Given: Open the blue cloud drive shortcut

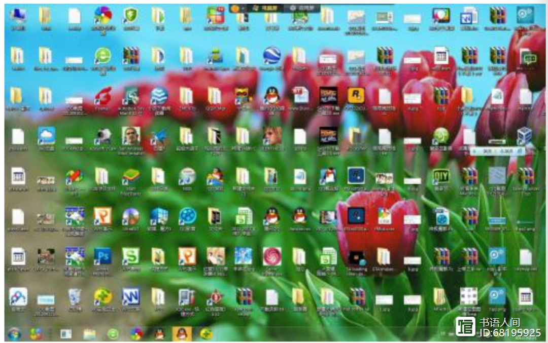Looking at the screenshot, I should coord(46,136).
